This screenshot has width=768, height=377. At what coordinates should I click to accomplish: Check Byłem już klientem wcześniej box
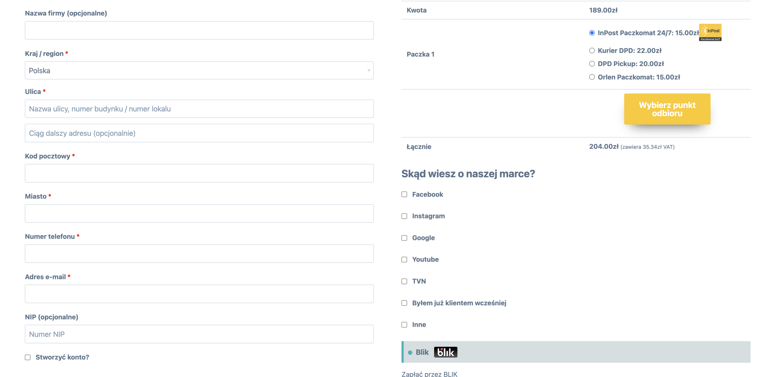point(404,303)
